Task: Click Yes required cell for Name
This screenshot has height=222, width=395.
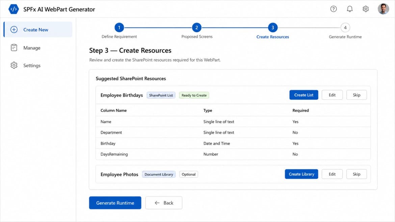Action: click(295, 122)
